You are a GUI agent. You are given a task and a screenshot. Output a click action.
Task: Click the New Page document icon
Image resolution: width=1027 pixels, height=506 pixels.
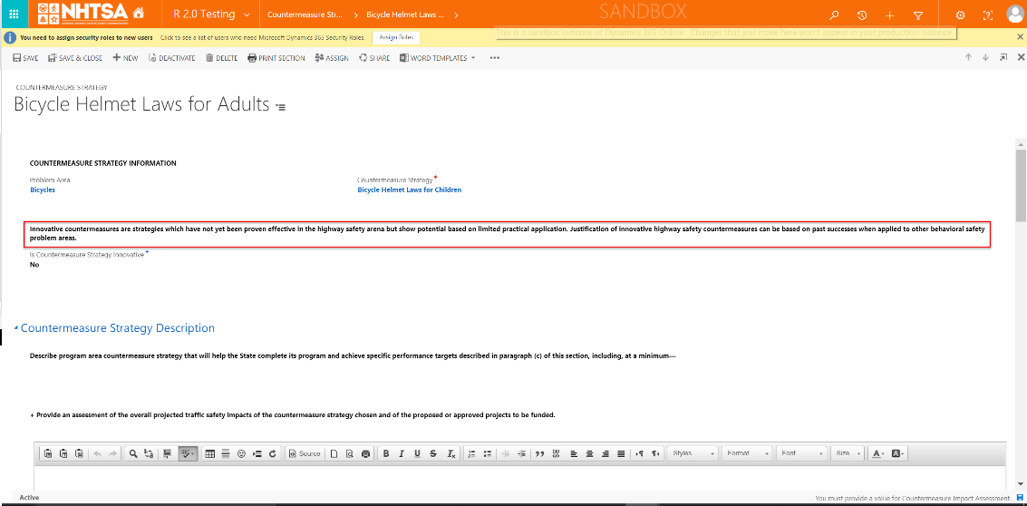[x=334, y=453]
